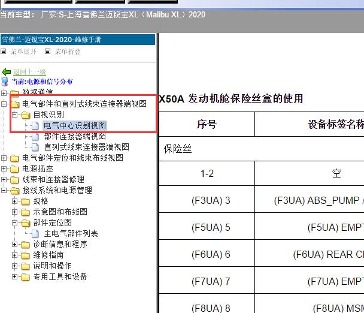Click the 目视识别 open folder icon
The height and width of the screenshot is (313, 364).
26,115
